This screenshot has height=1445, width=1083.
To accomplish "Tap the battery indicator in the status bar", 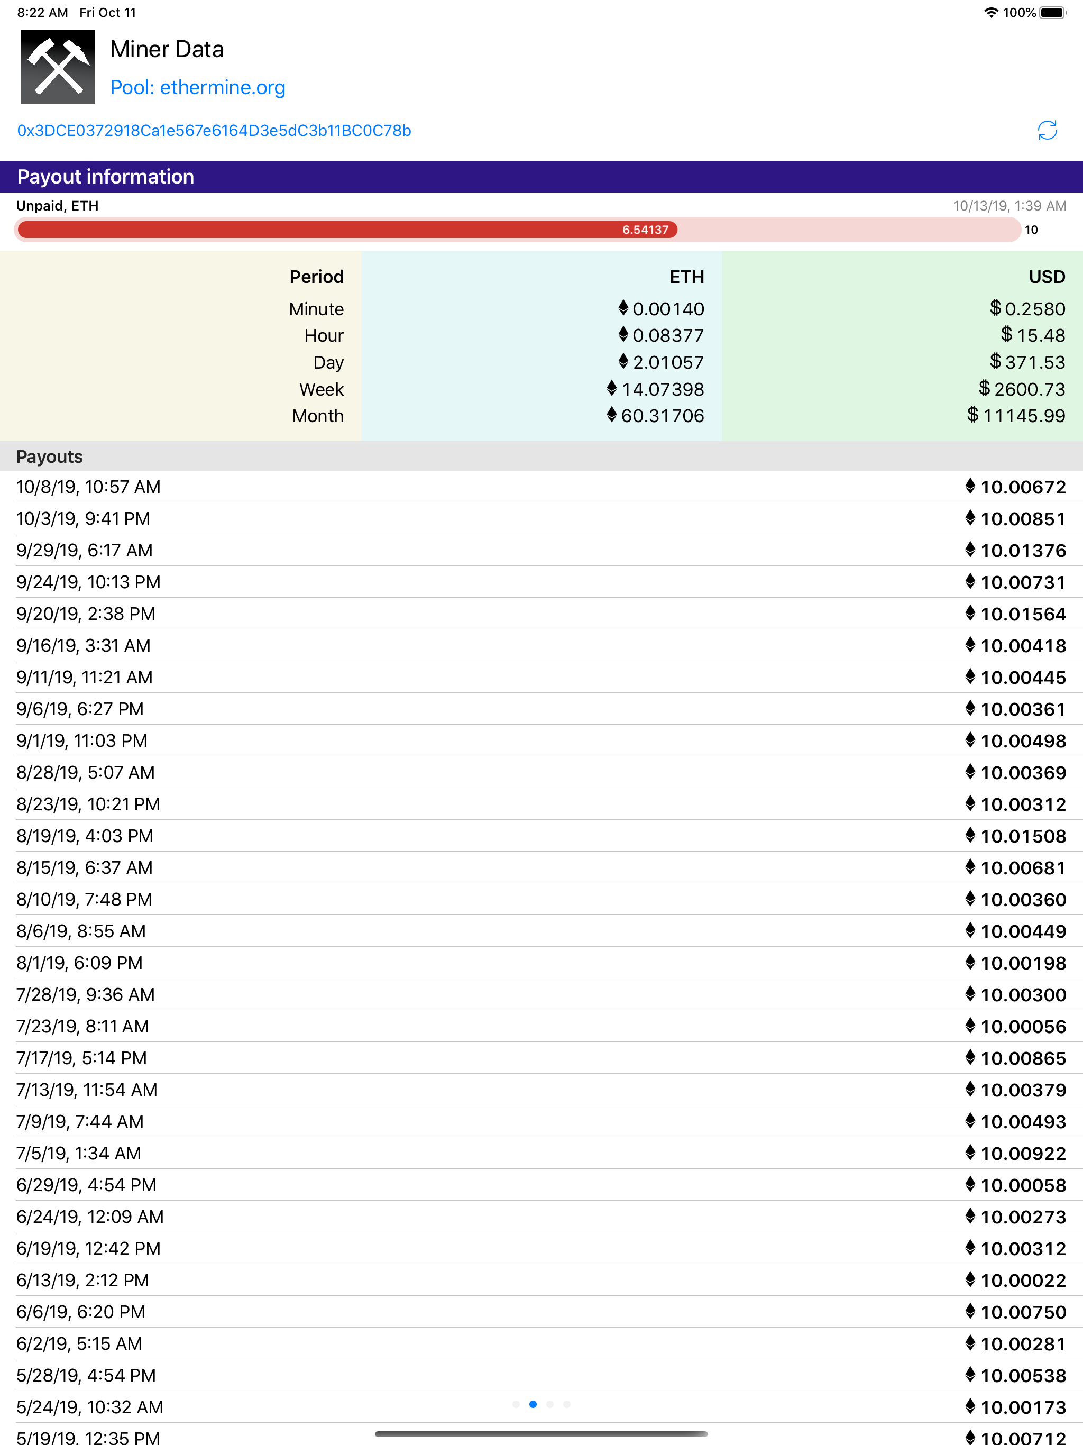I will pos(1053,11).
